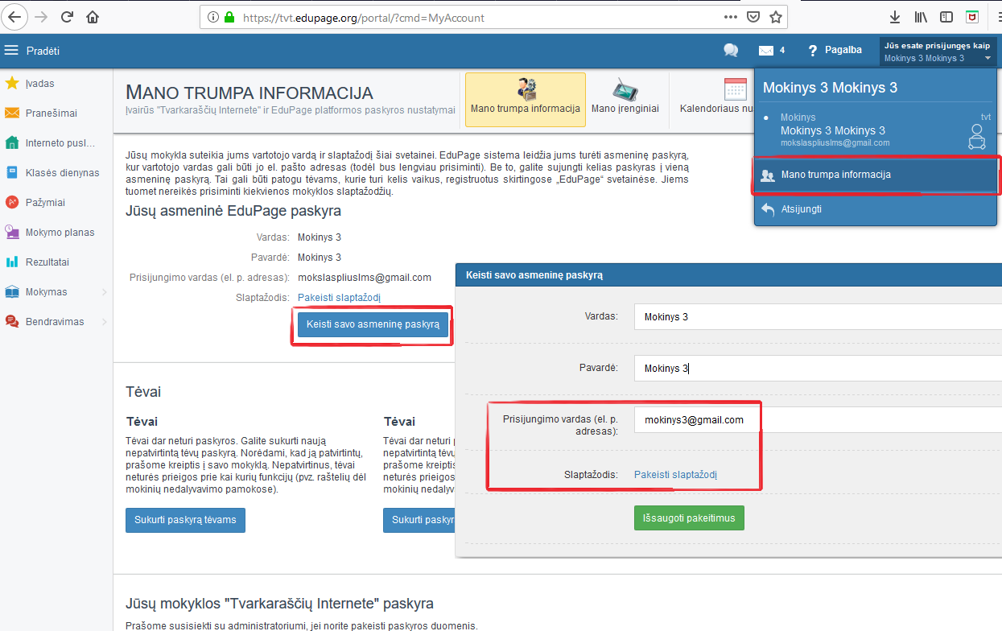Open the hamburger menu next to Pradėti
Viewport: 1002px width, 631px height.
point(11,51)
